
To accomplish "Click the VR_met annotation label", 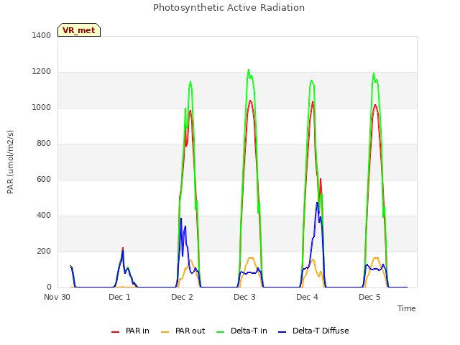I will (x=79, y=30).
